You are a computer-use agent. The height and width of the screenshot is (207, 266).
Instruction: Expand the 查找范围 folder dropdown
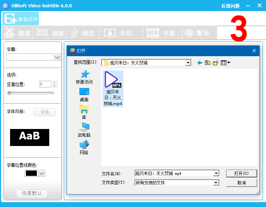tap(188, 63)
